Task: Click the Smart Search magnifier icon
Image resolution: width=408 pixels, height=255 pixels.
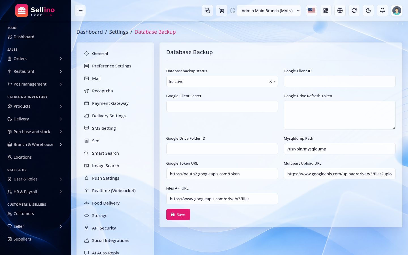Action: tap(87, 153)
